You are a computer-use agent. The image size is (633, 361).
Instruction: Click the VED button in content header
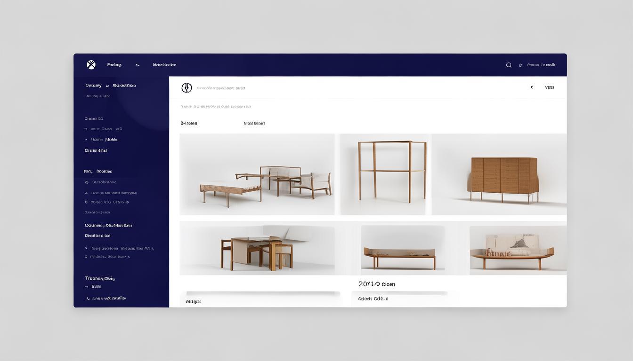click(549, 87)
